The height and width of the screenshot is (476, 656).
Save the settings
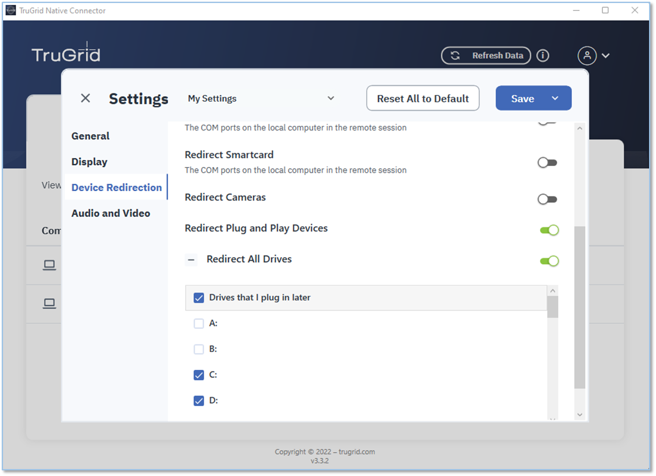pyautogui.click(x=522, y=98)
